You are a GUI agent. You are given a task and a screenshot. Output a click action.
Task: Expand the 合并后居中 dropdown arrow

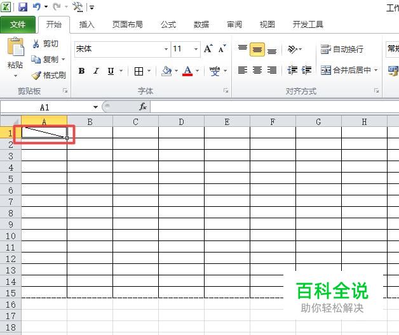[x=376, y=70]
